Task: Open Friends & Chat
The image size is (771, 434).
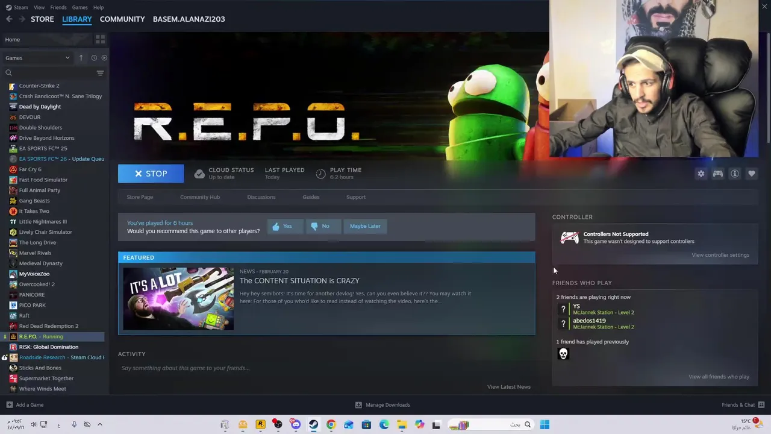Action: tap(743, 405)
